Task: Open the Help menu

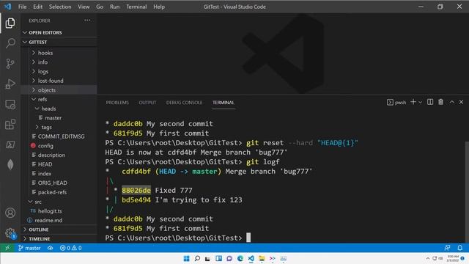Action: point(159,7)
